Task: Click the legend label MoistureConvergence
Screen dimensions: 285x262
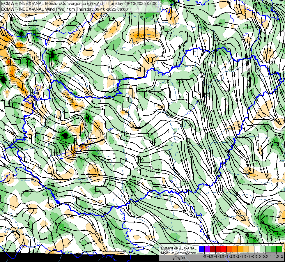Action: [178, 253]
